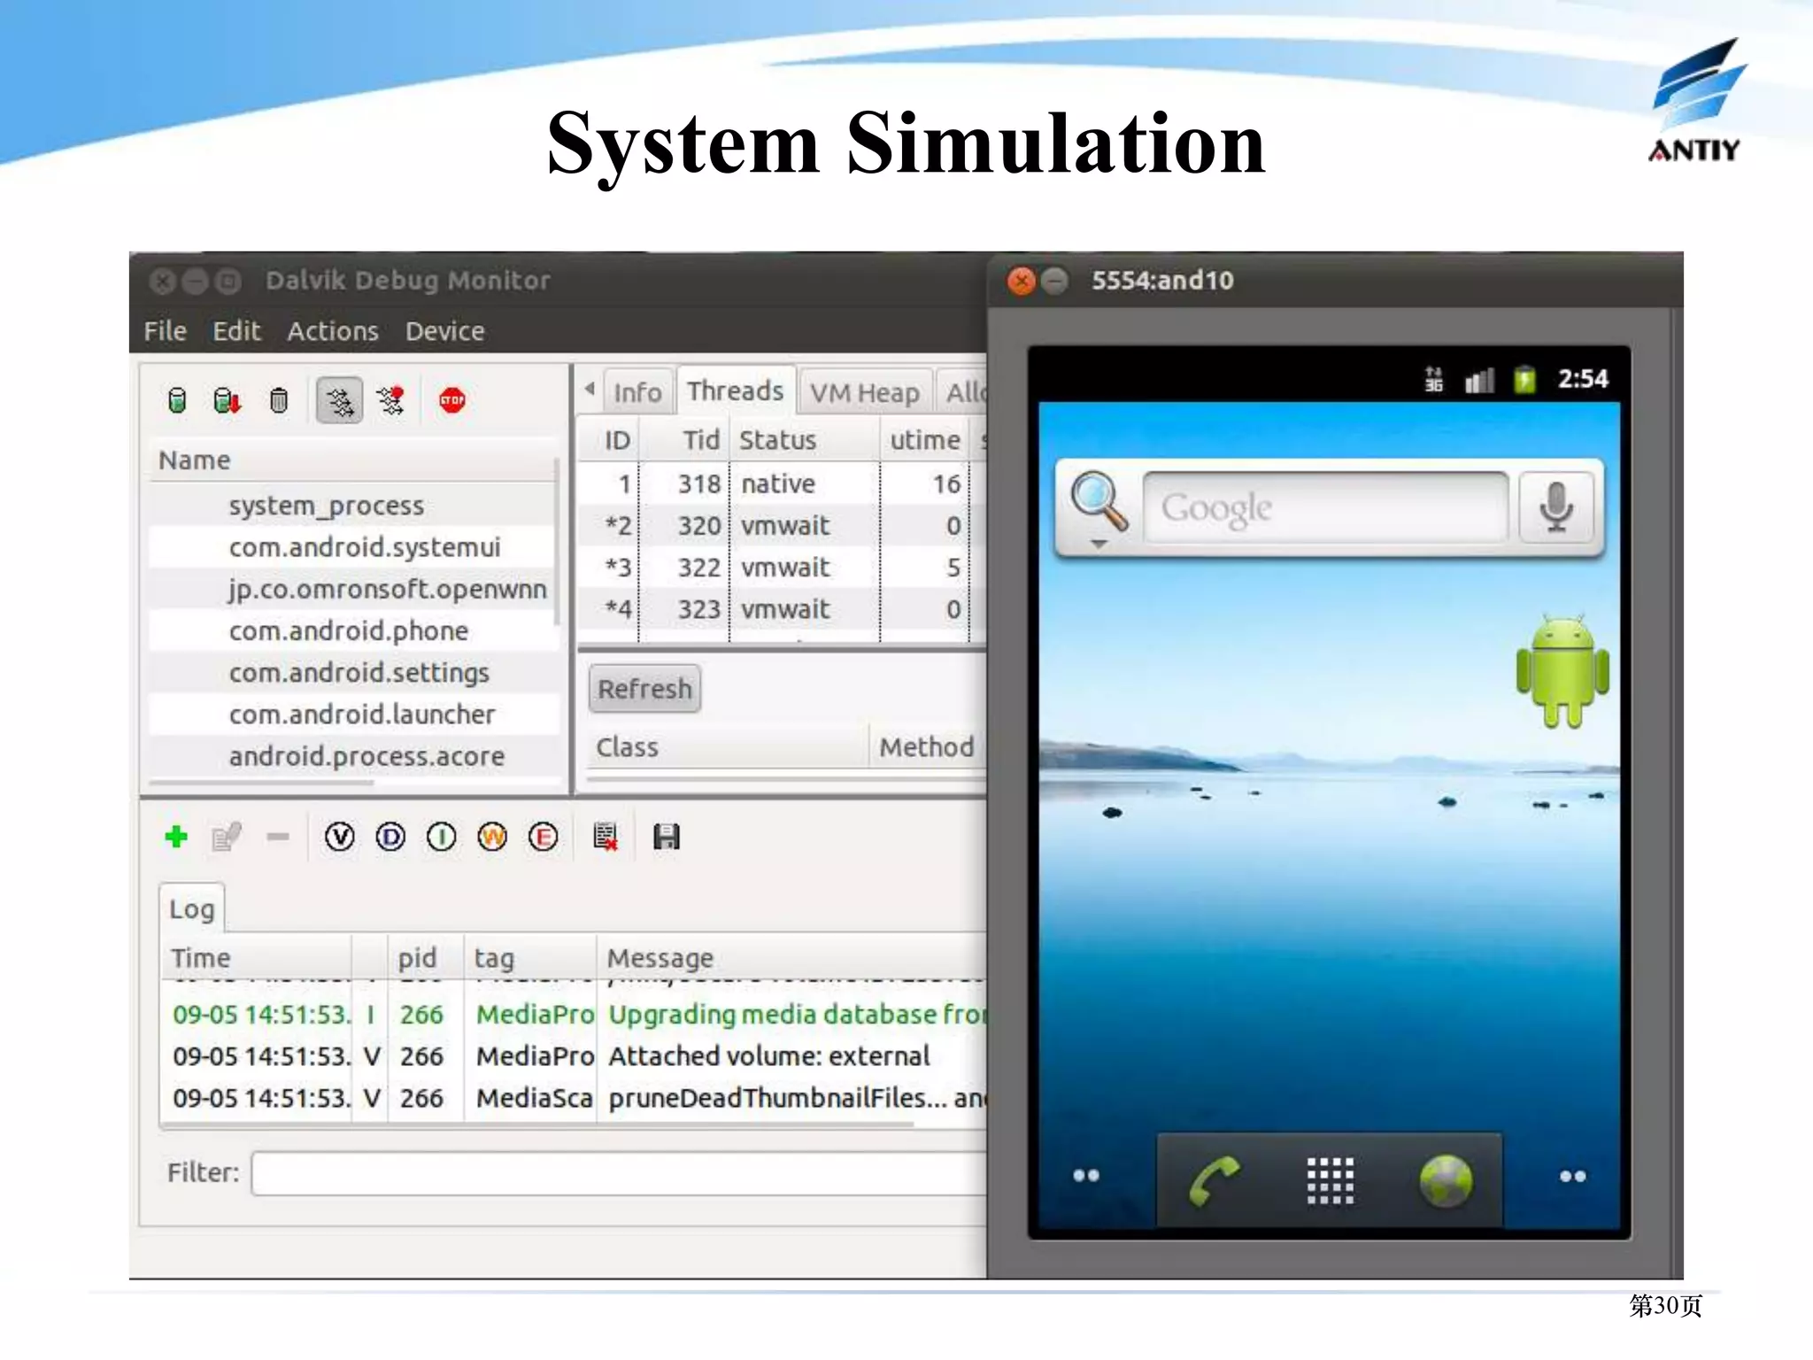Click the Start Method Profiling icon

(x=390, y=401)
